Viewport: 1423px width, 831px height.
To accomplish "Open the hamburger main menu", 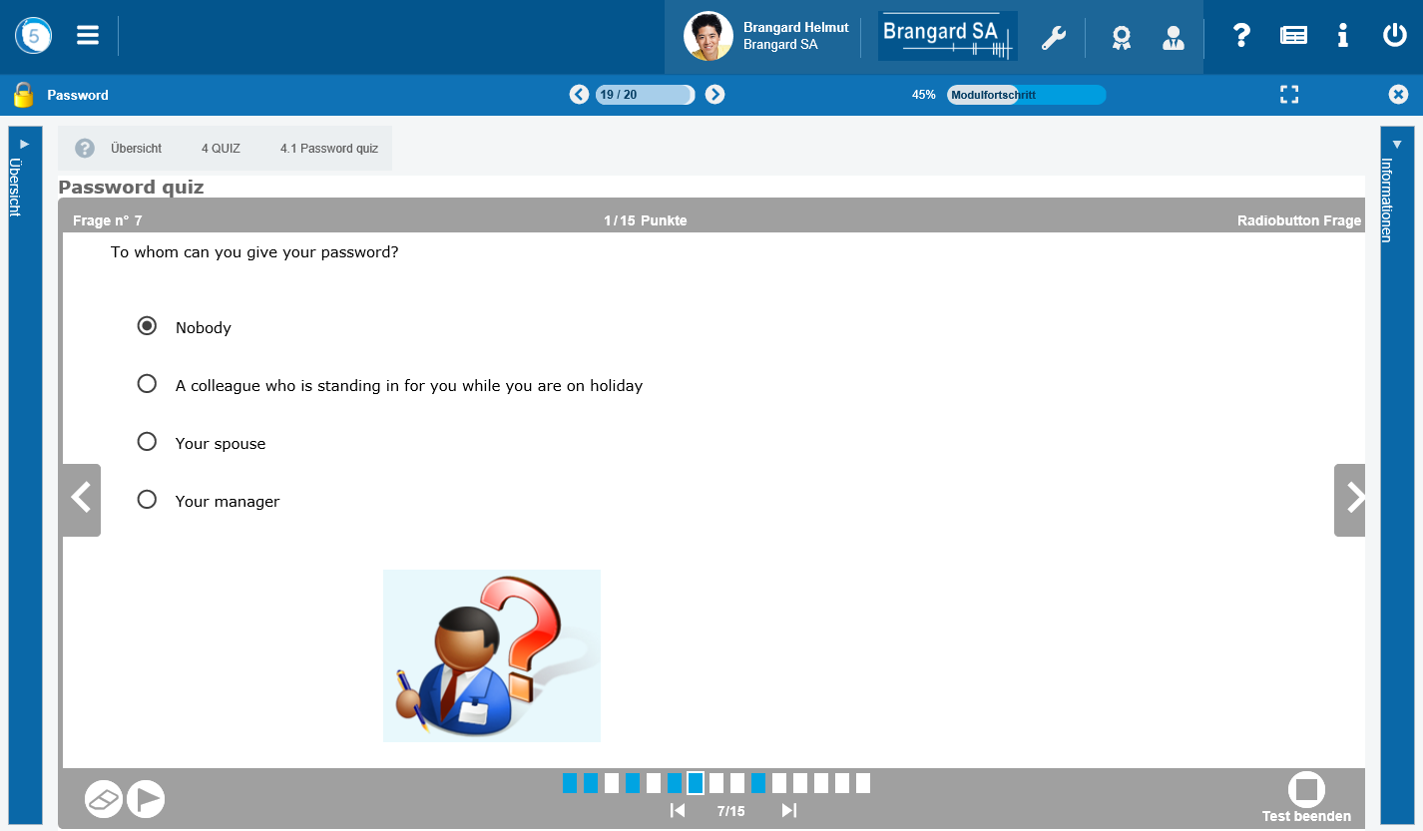I will 88,36.
